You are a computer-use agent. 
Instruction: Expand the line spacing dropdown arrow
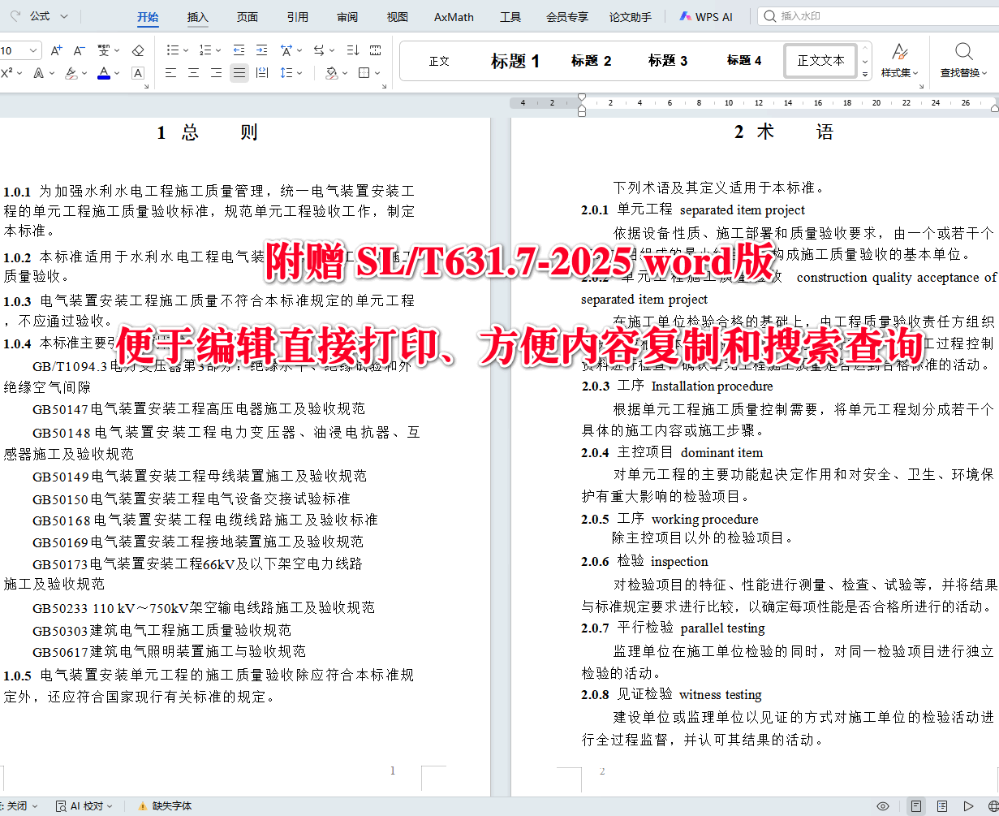pos(299,73)
